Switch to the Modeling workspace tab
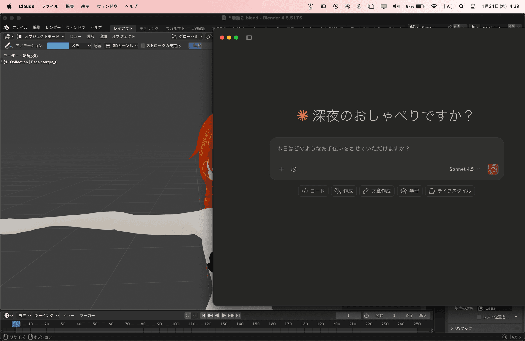Screen dimensions: 525x341 (149, 28)
